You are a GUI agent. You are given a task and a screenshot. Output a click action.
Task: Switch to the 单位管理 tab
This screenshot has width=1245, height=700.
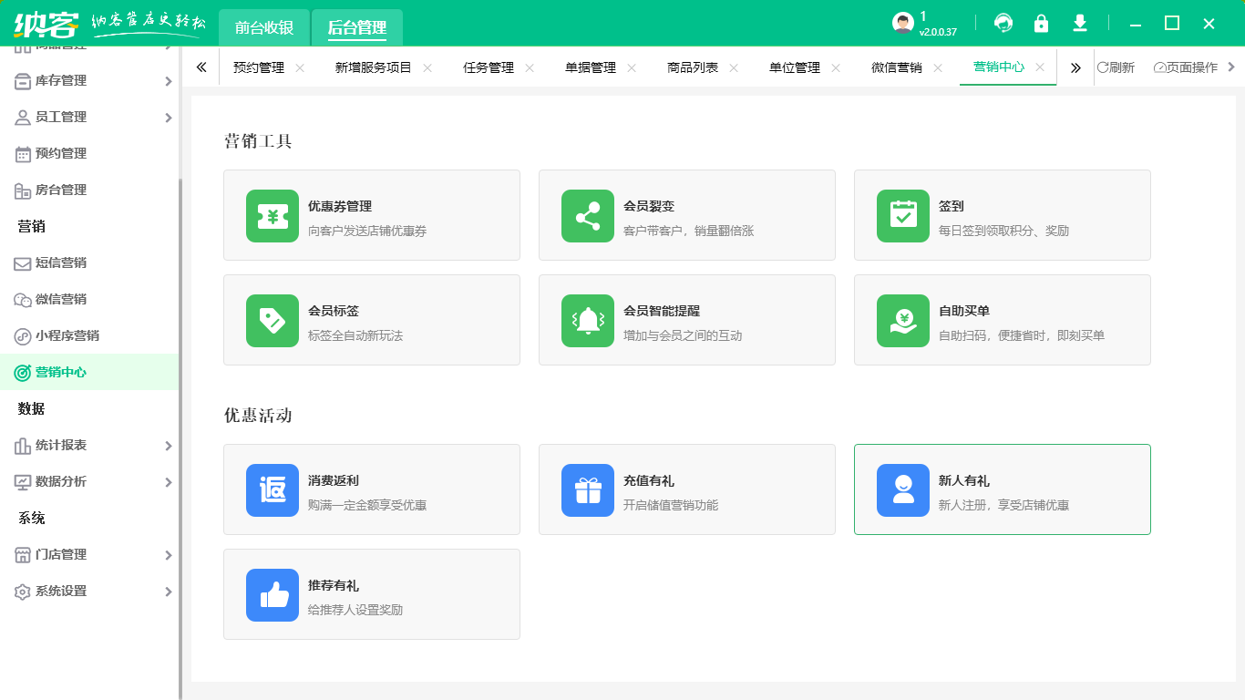click(795, 67)
